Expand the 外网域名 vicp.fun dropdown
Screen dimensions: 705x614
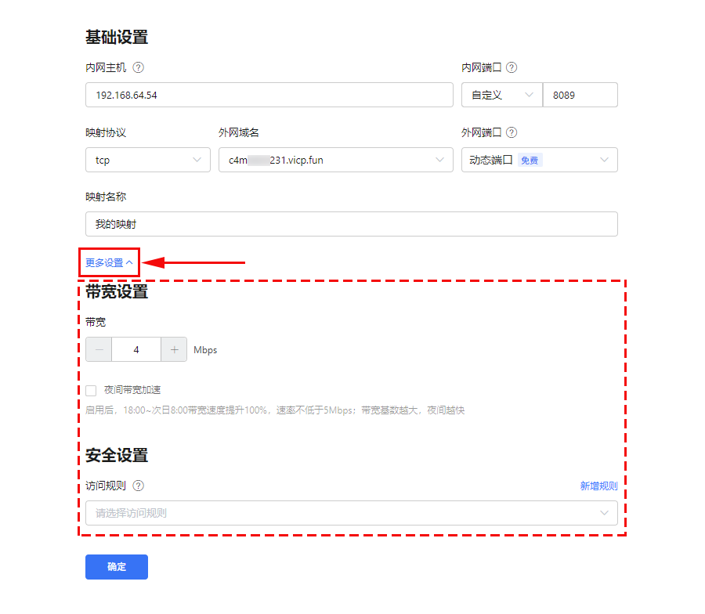[x=335, y=160]
